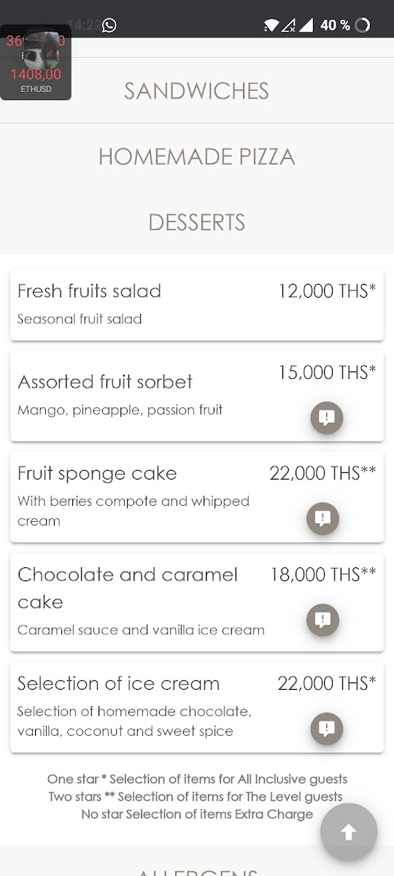Tap the battery indicator icon in status bar
This screenshot has width=394, height=876.
point(363,26)
